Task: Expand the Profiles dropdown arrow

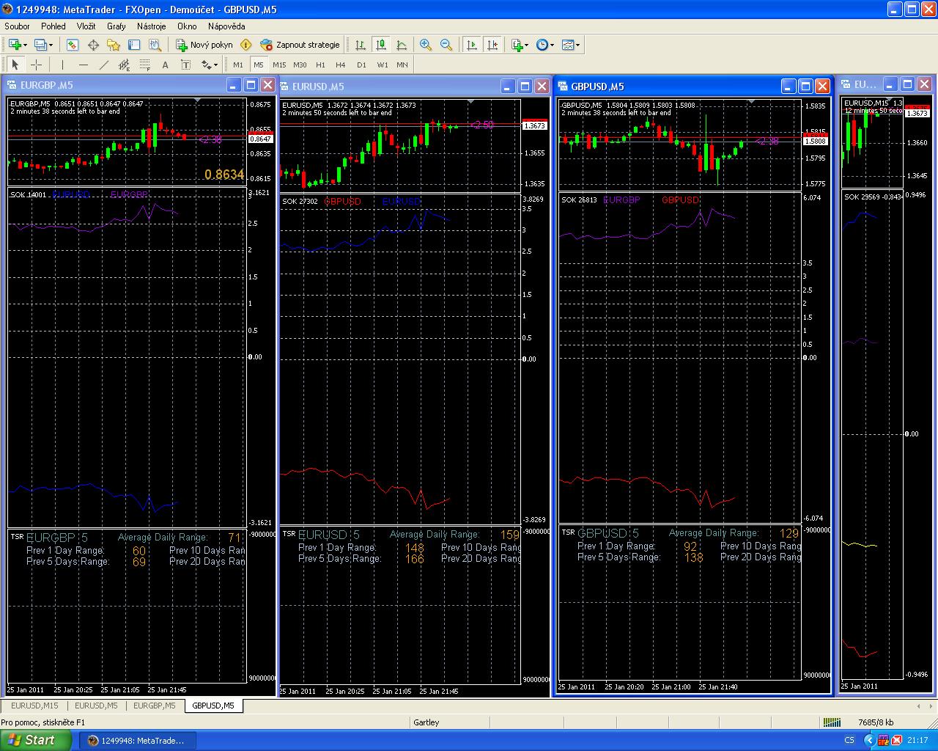Action: (51, 45)
